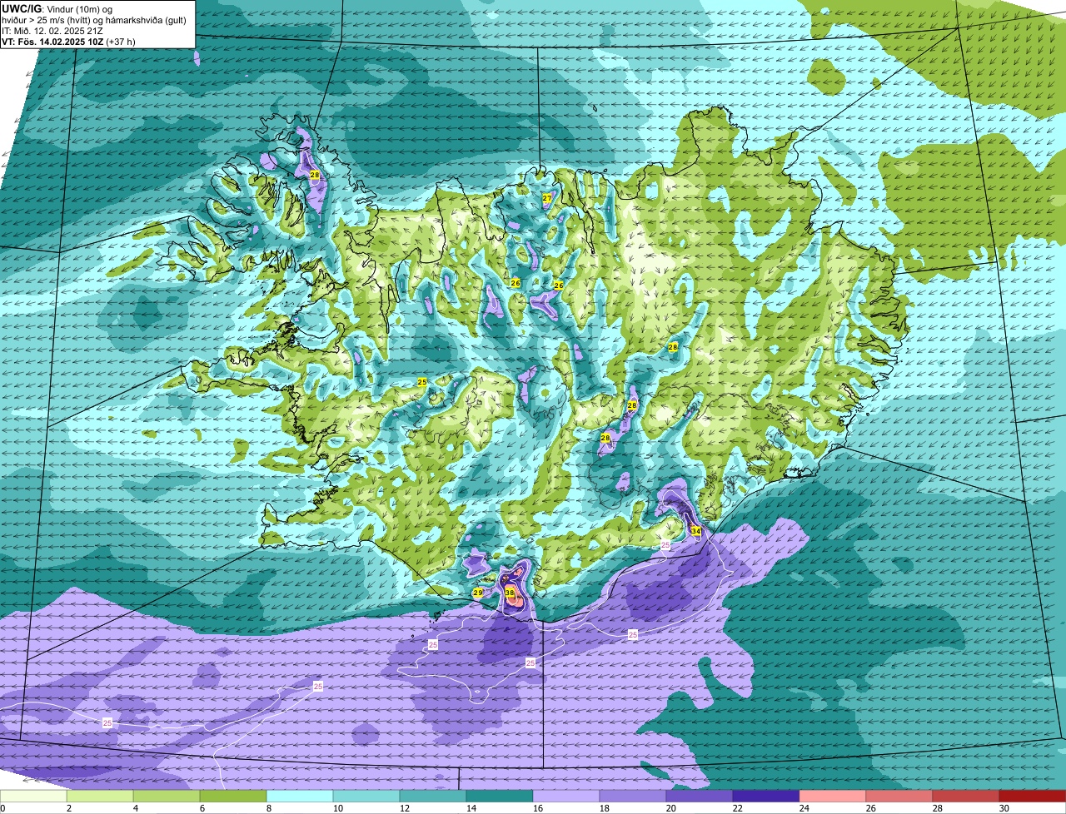Select the 'VT: Fös. 14.02.2025 10Z (+37 h)' line

tap(69, 42)
